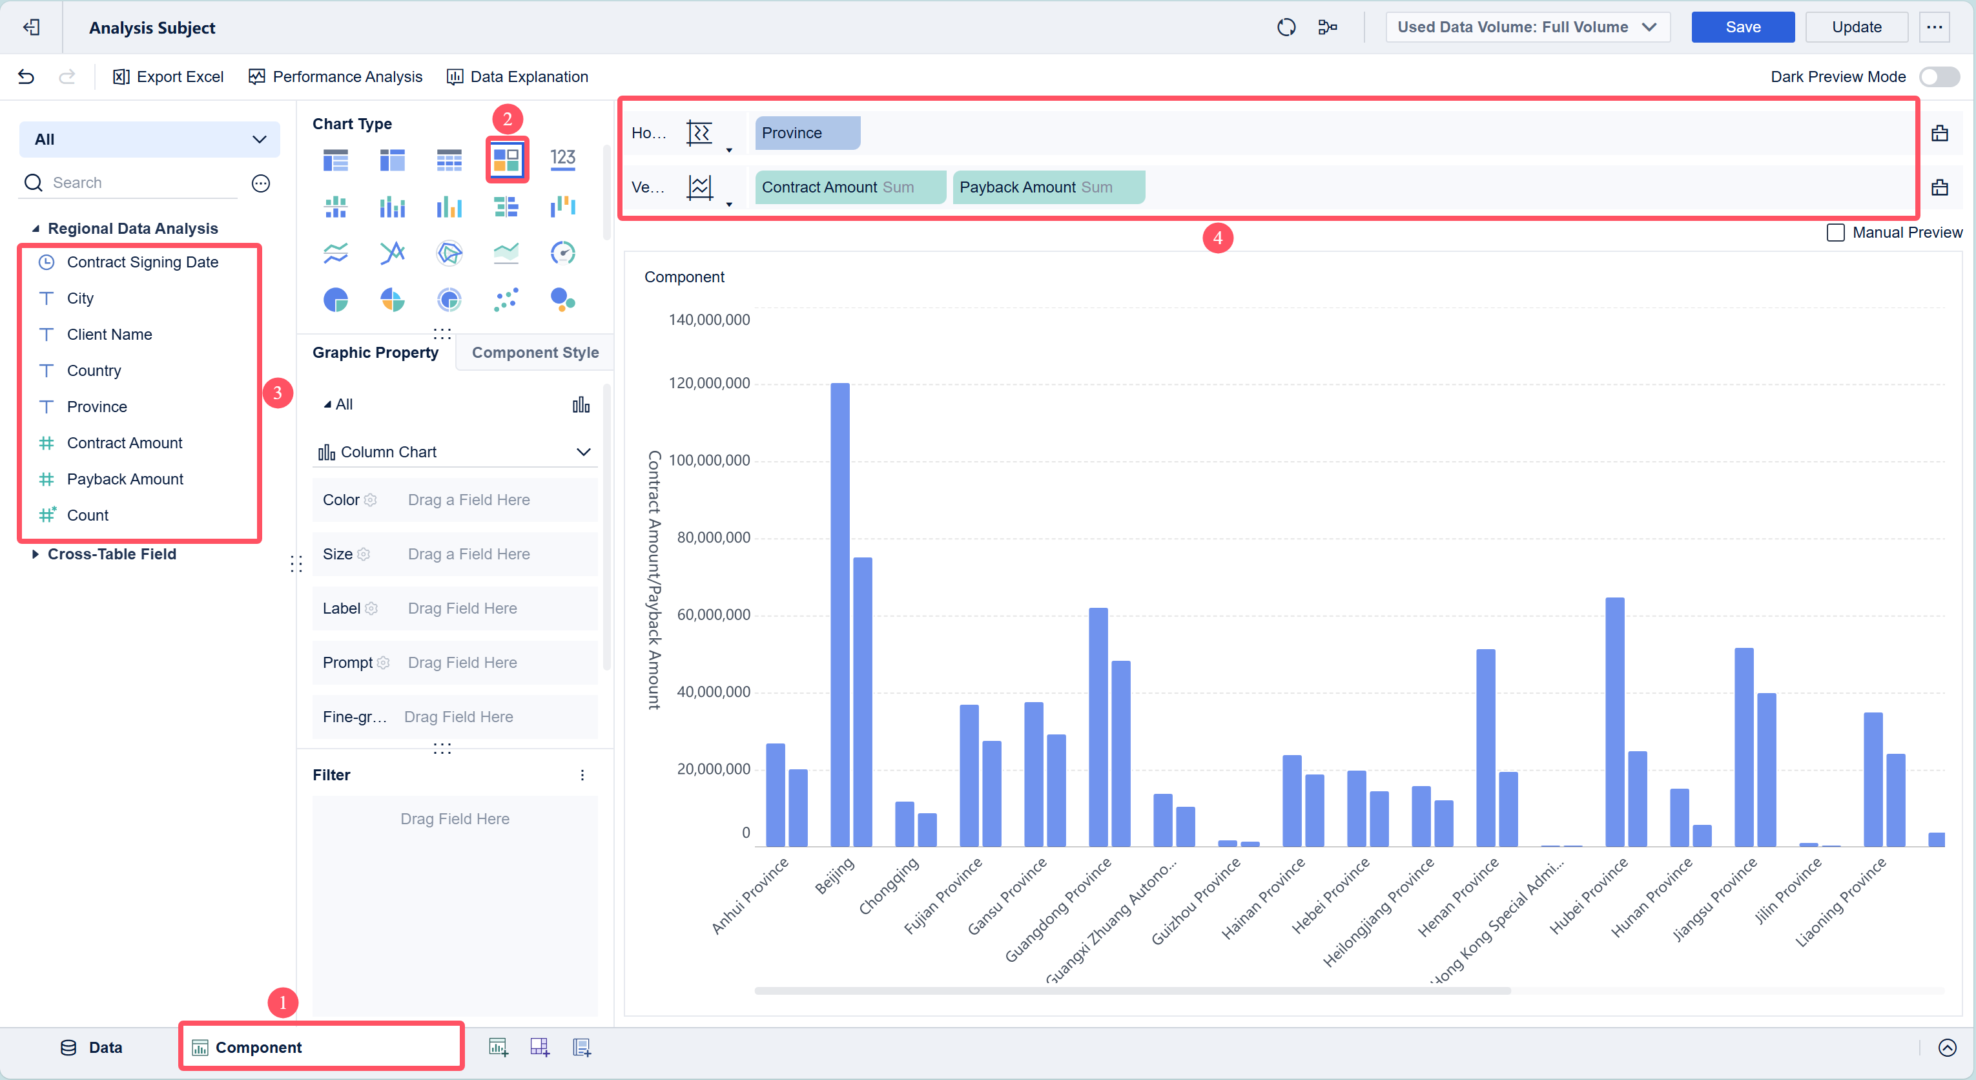Switch to the Component Style tab
The width and height of the screenshot is (1976, 1080).
pyautogui.click(x=535, y=353)
